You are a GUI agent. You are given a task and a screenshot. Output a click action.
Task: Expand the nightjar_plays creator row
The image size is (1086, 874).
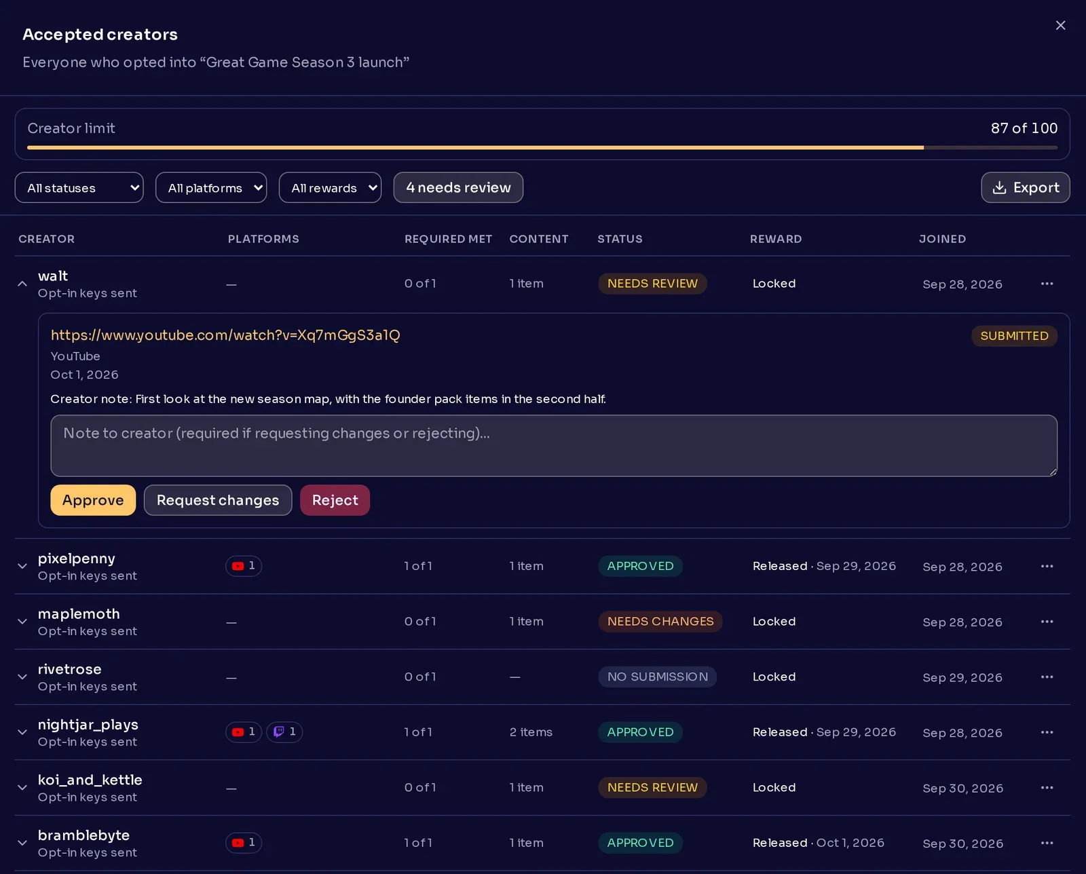(22, 732)
